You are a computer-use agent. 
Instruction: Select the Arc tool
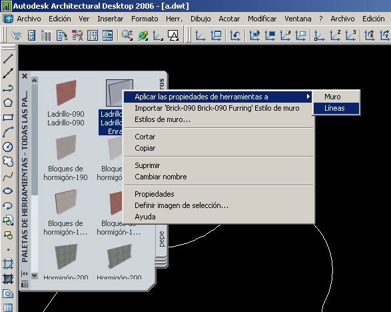(x=8, y=132)
